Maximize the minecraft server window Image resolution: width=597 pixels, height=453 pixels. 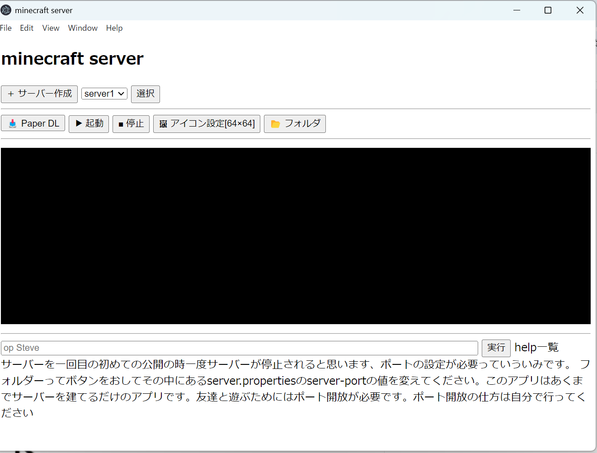point(548,10)
